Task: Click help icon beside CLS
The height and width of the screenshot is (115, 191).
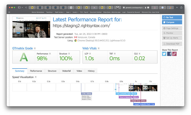Action: tap(140, 54)
